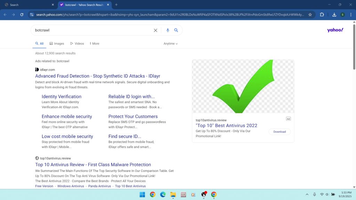
Task: Open the clock showing 5:33 PM
Action: [x=345, y=194]
